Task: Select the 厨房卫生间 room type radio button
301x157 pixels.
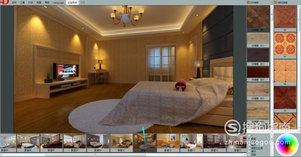Action: [249, 148]
